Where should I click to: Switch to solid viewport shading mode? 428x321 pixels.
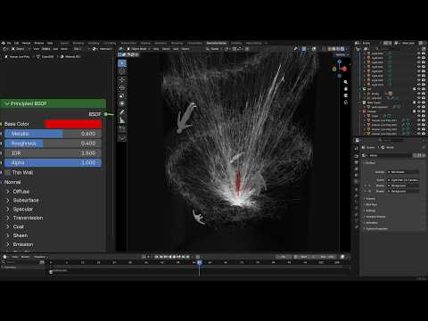(333, 49)
